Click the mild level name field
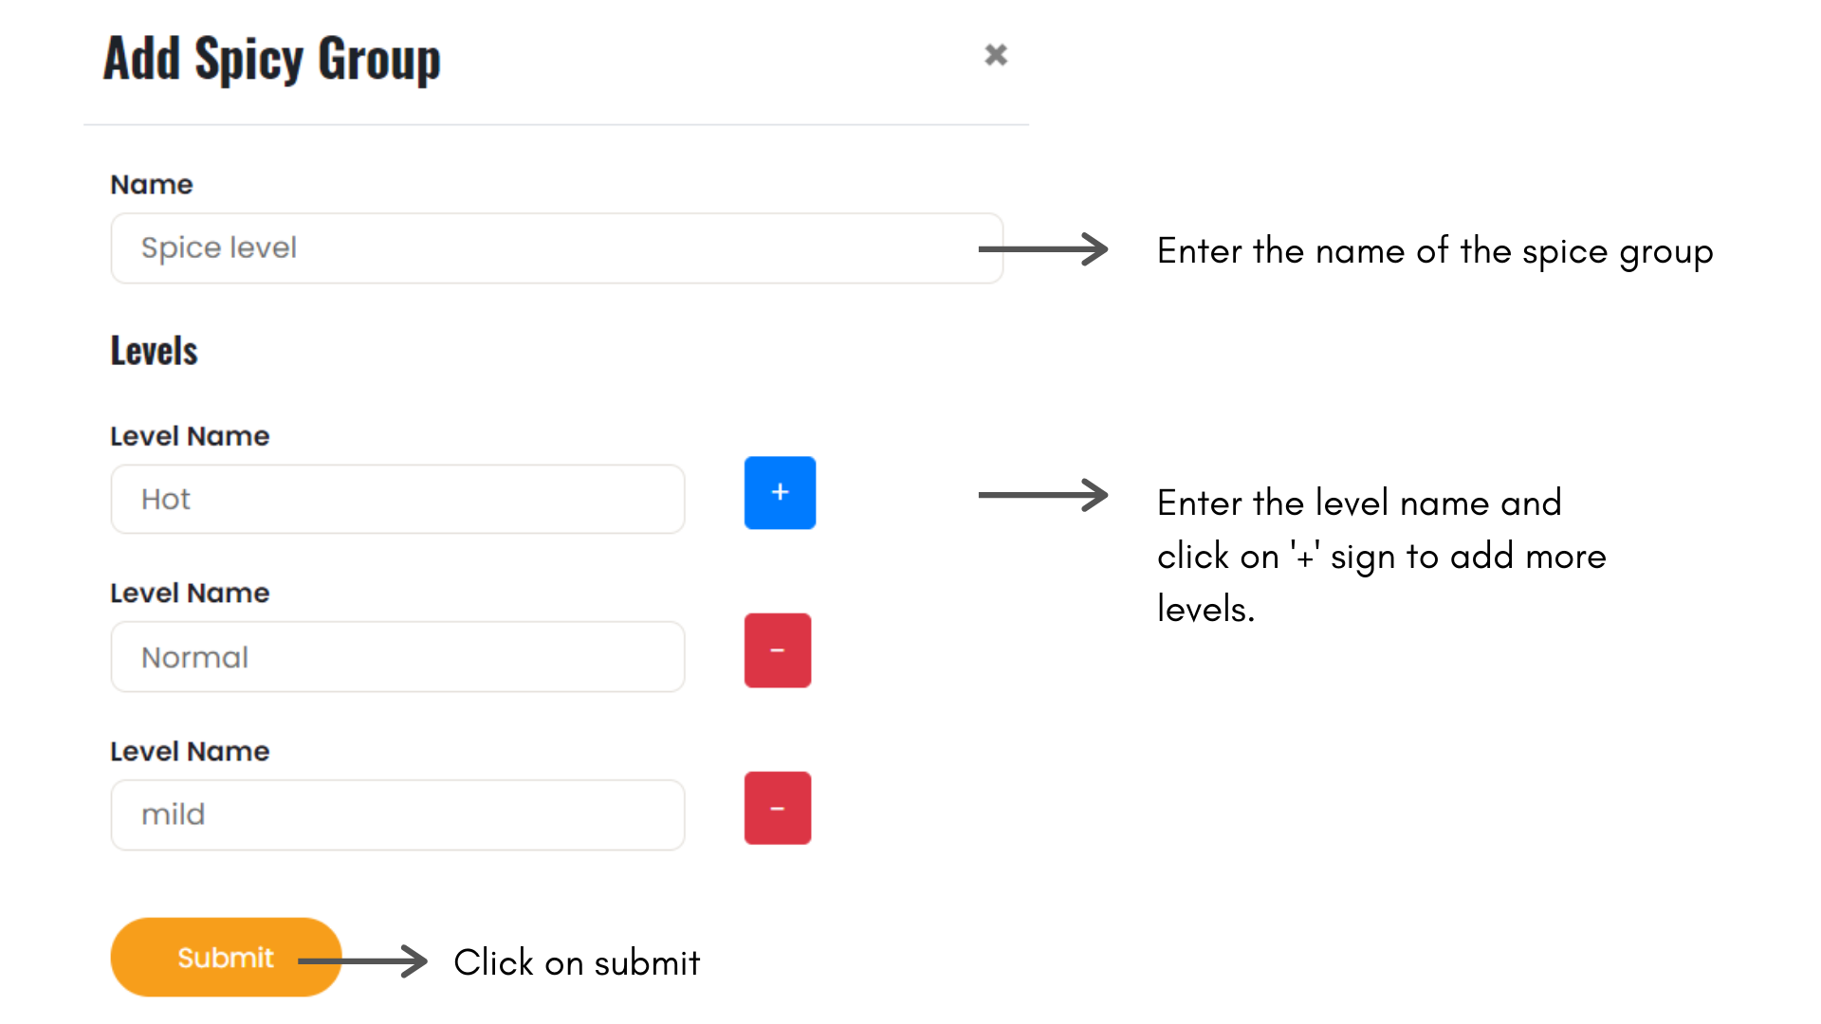This screenshot has width=1821, height=1024. tap(397, 814)
